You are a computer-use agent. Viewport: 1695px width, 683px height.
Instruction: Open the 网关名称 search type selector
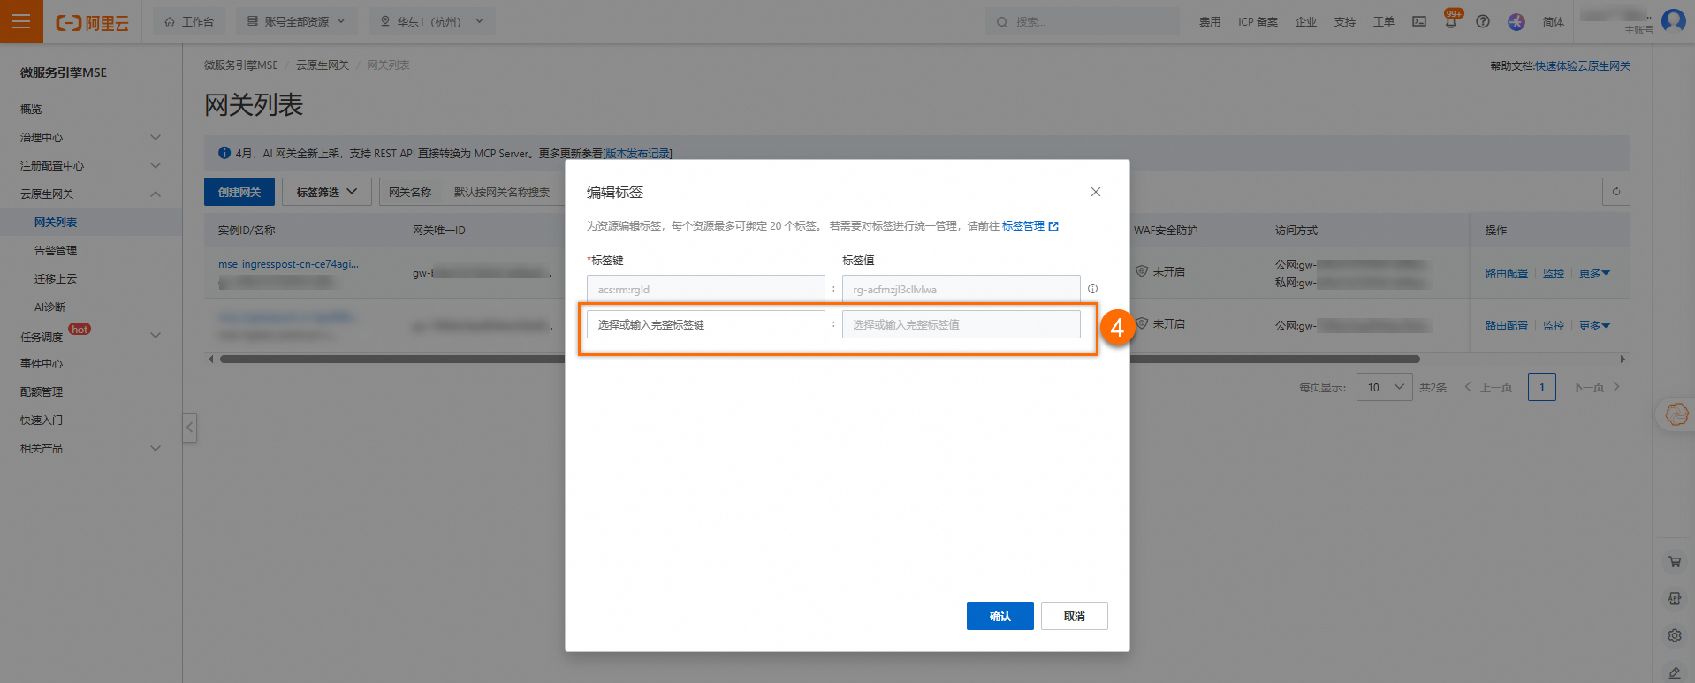pos(411,192)
